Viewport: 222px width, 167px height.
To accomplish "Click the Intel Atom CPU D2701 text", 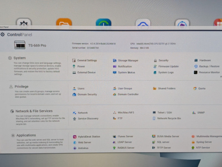I will pyautogui.click(x=156, y=44).
